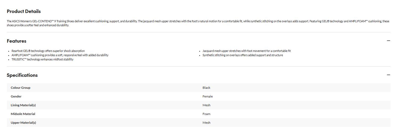Select the Rearfoot GEL technology bullet point
394x133 pixels.
(x=48, y=51)
